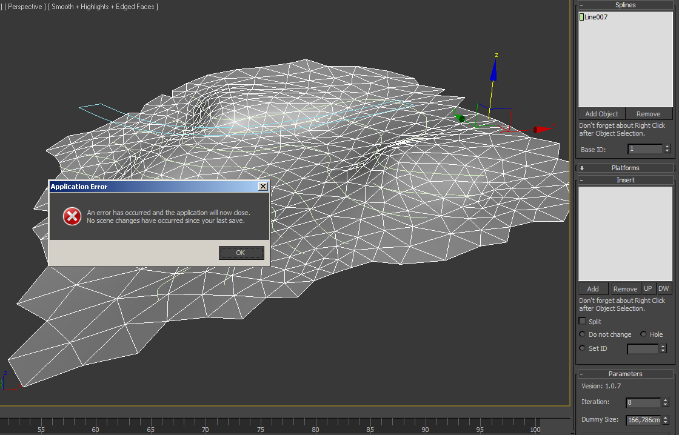Viewport: 679px width, 435px height.
Task: Click the UP button in Insert
Action: [648, 289]
